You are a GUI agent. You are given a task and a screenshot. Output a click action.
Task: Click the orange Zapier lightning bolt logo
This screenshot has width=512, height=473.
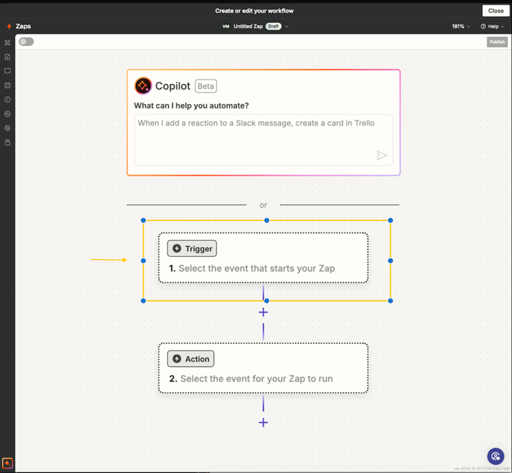(x=9, y=27)
